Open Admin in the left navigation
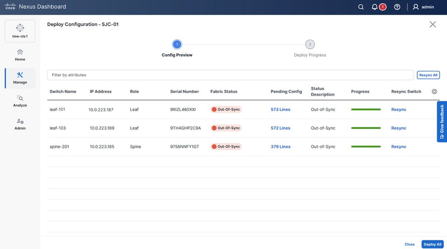The height and width of the screenshot is (249, 447). point(20,124)
